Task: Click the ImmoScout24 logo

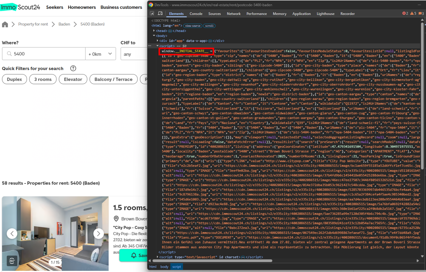Action: tap(20, 7)
